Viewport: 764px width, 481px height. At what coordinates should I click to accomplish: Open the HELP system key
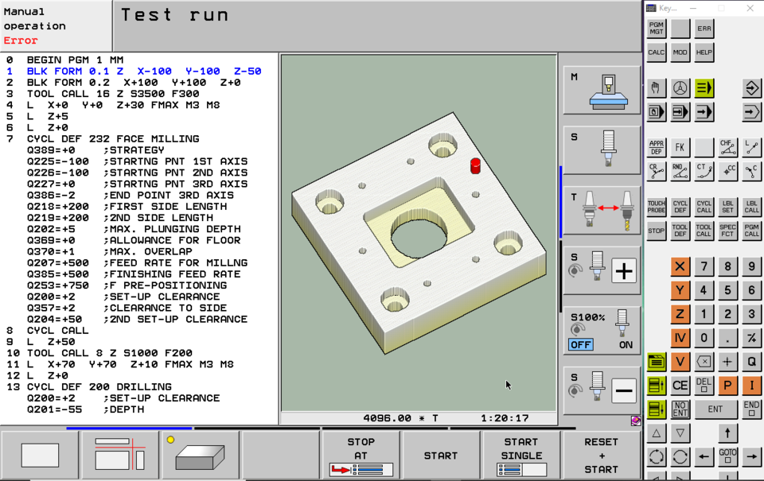(x=704, y=52)
